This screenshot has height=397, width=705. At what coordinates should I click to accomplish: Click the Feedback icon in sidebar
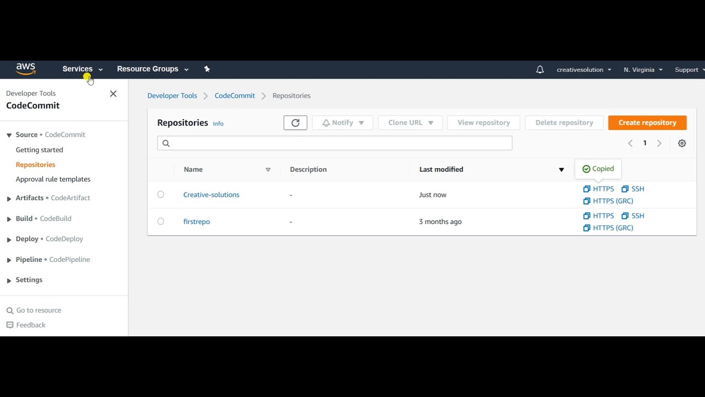pyautogui.click(x=10, y=325)
